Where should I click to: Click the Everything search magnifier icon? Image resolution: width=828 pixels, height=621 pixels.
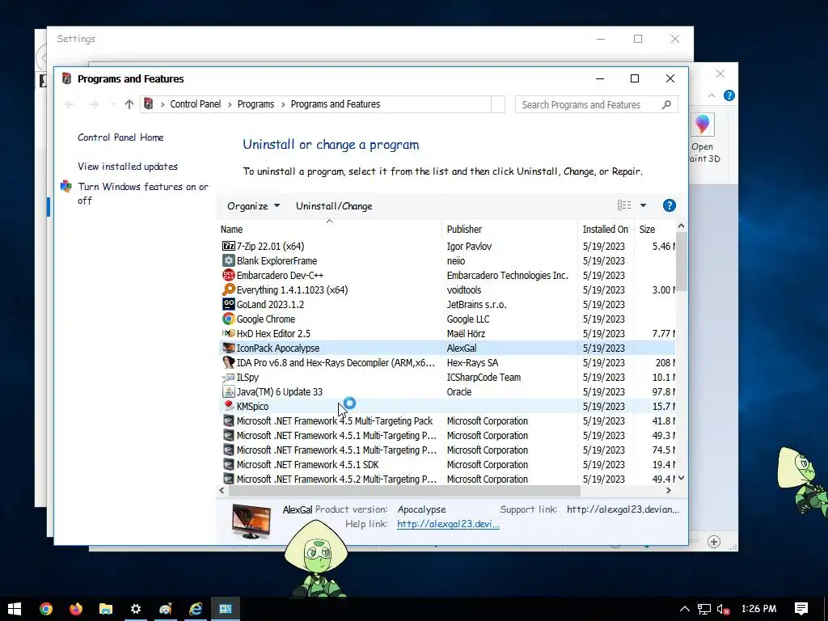tap(228, 290)
